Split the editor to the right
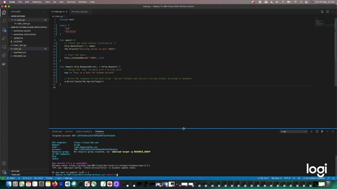This screenshot has width=337, height=189. click(x=327, y=12)
